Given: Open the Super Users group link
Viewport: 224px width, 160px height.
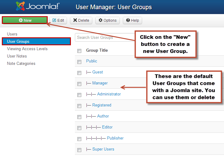Looking at the screenshot, I should (103, 149).
